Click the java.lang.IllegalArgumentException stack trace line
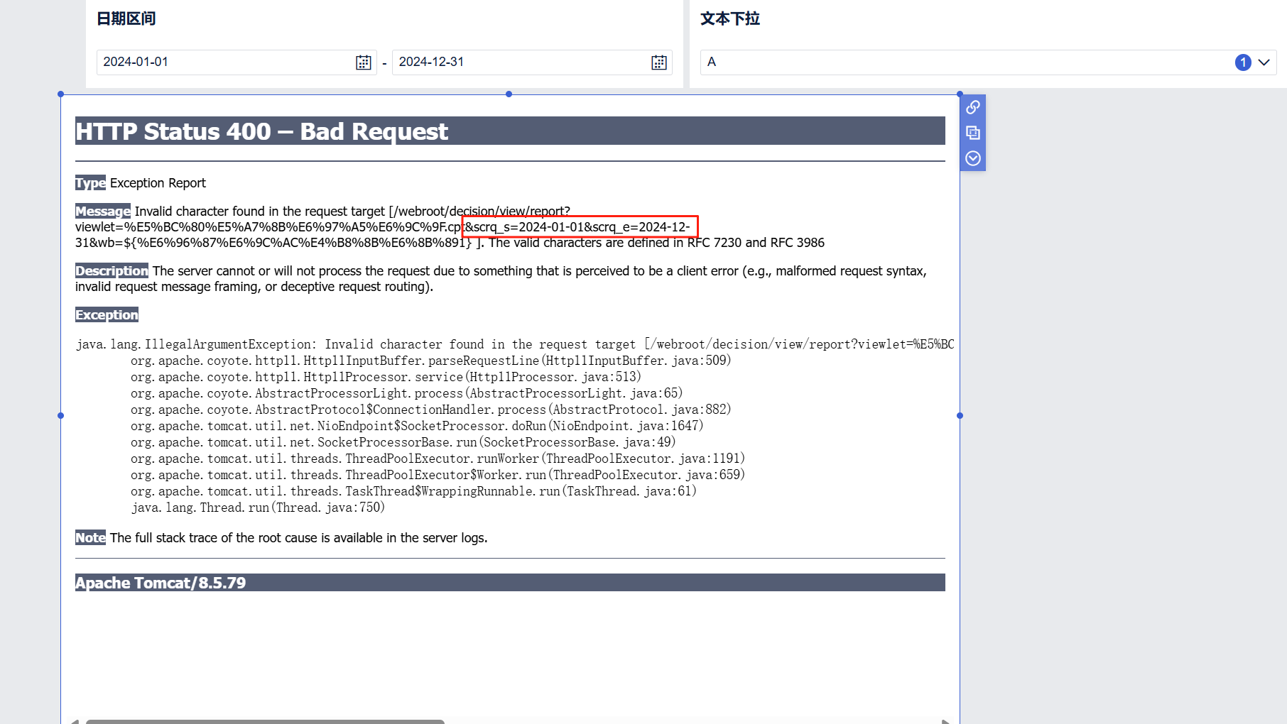The height and width of the screenshot is (724, 1287). [515, 344]
